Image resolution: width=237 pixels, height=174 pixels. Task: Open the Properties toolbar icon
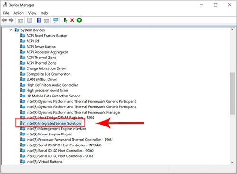pyautogui.click(x=30, y=20)
